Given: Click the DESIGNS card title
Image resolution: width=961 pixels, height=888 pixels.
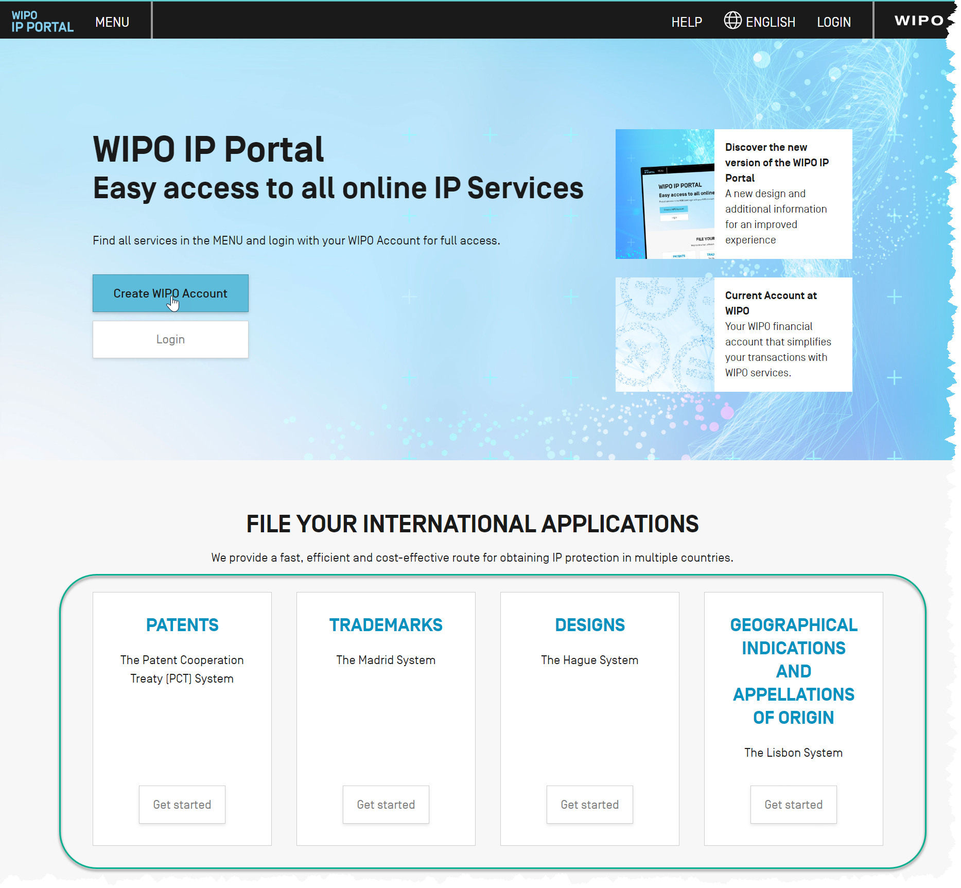Looking at the screenshot, I should tap(590, 625).
